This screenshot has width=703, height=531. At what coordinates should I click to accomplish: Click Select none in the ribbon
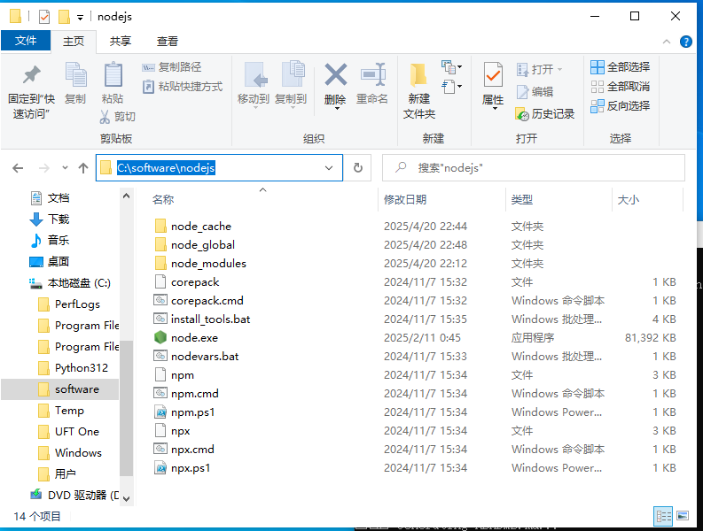[620, 87]
